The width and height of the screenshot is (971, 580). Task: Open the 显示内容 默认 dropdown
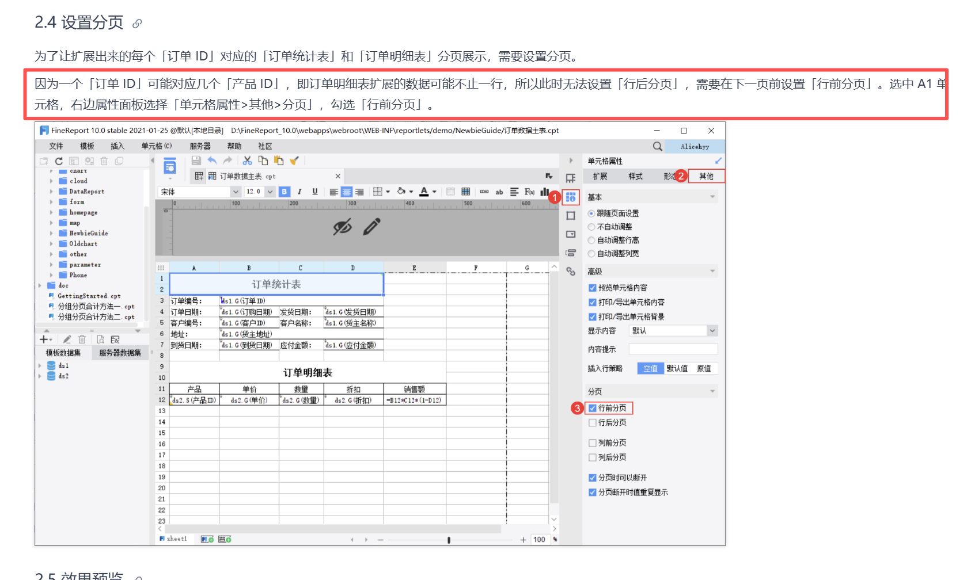[712, 331]
